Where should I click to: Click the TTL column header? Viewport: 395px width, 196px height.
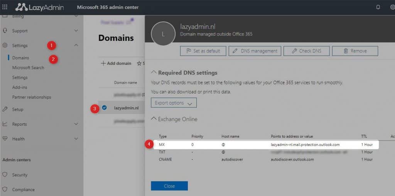364,137
